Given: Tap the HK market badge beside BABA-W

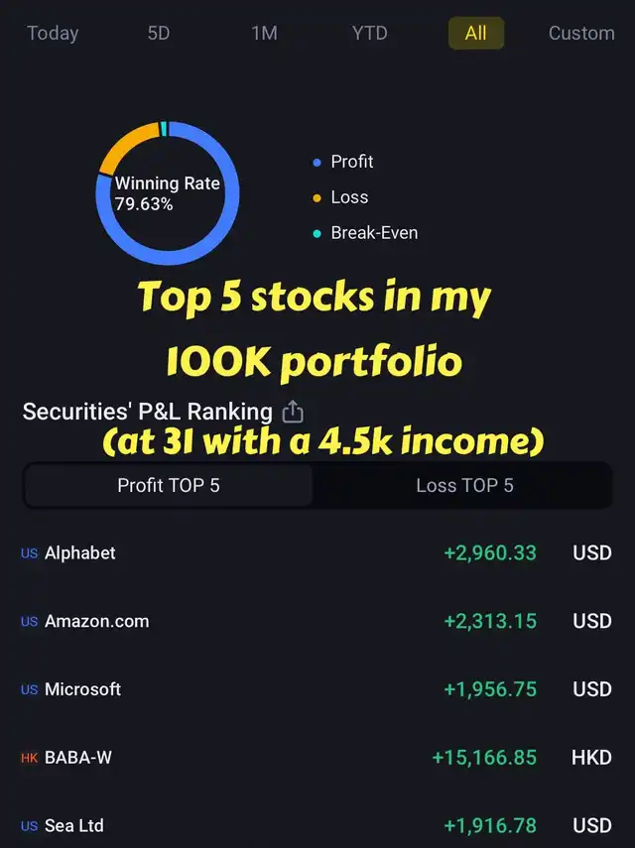Looking at the screenshot, I should pos(29,758).
